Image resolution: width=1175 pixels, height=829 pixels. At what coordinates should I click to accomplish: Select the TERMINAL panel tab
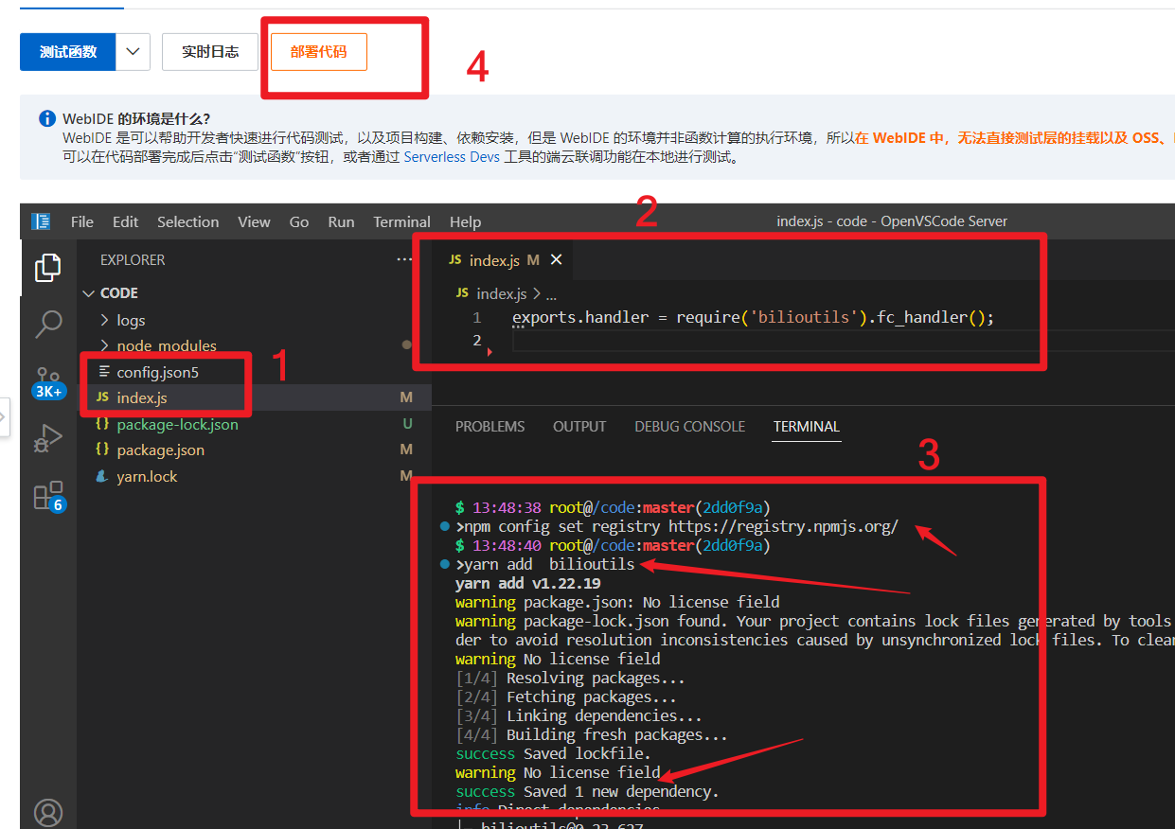click(x=807, y=427)
